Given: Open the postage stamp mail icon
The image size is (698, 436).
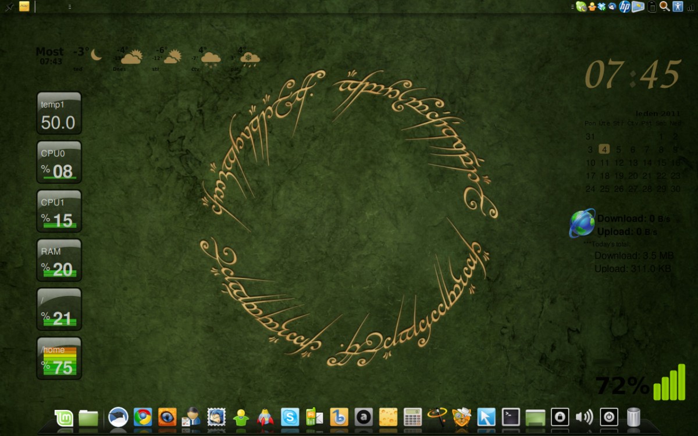Looking at the screenshot, I should [216, 417].
